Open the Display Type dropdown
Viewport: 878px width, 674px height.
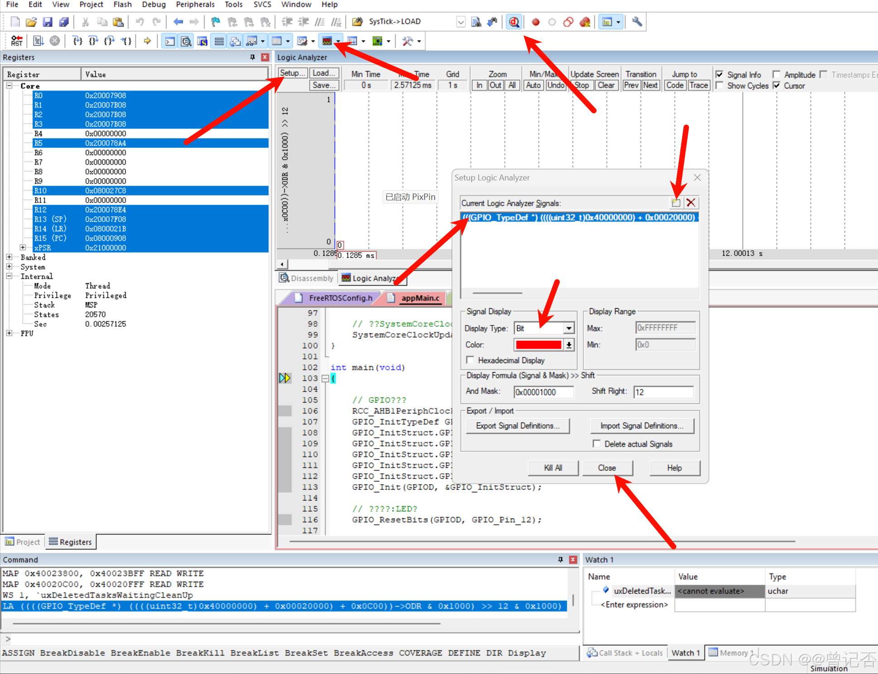(569, 328)
